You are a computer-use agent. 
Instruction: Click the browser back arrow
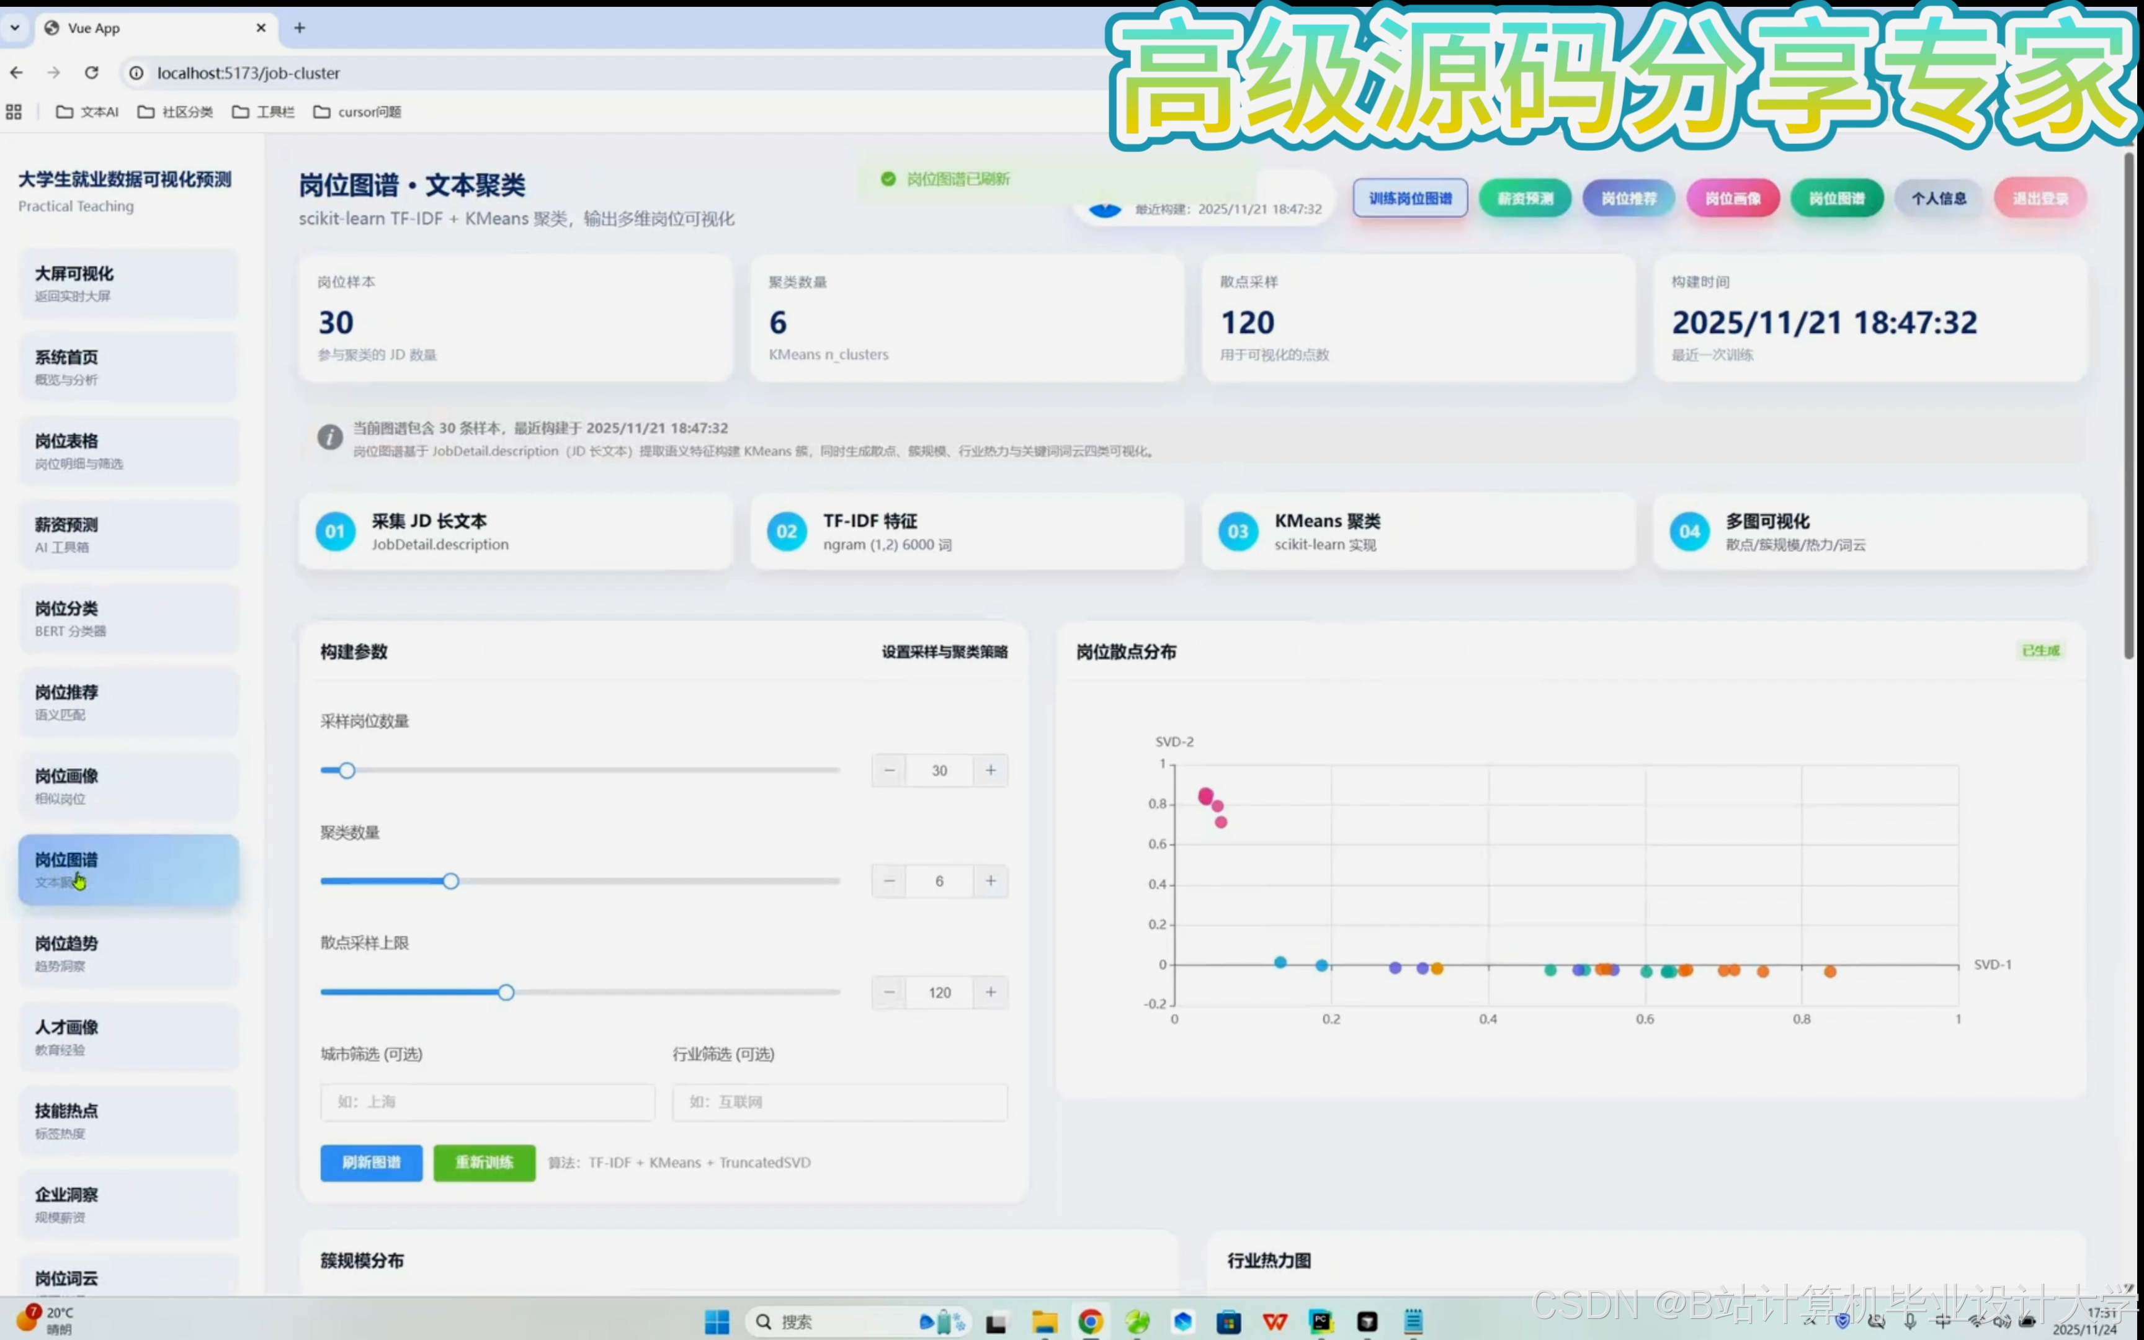(17, 73)
